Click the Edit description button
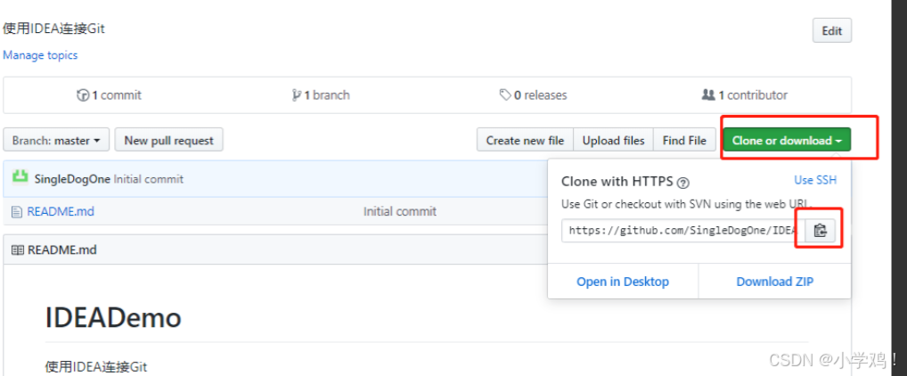Screen dimensions: 907x376 pos(832,30)
